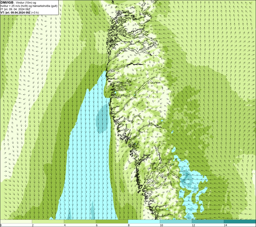The width and height of the screenshot is (256, 227).
Task: Click the scale label 8
Action: tap(129, 225)
